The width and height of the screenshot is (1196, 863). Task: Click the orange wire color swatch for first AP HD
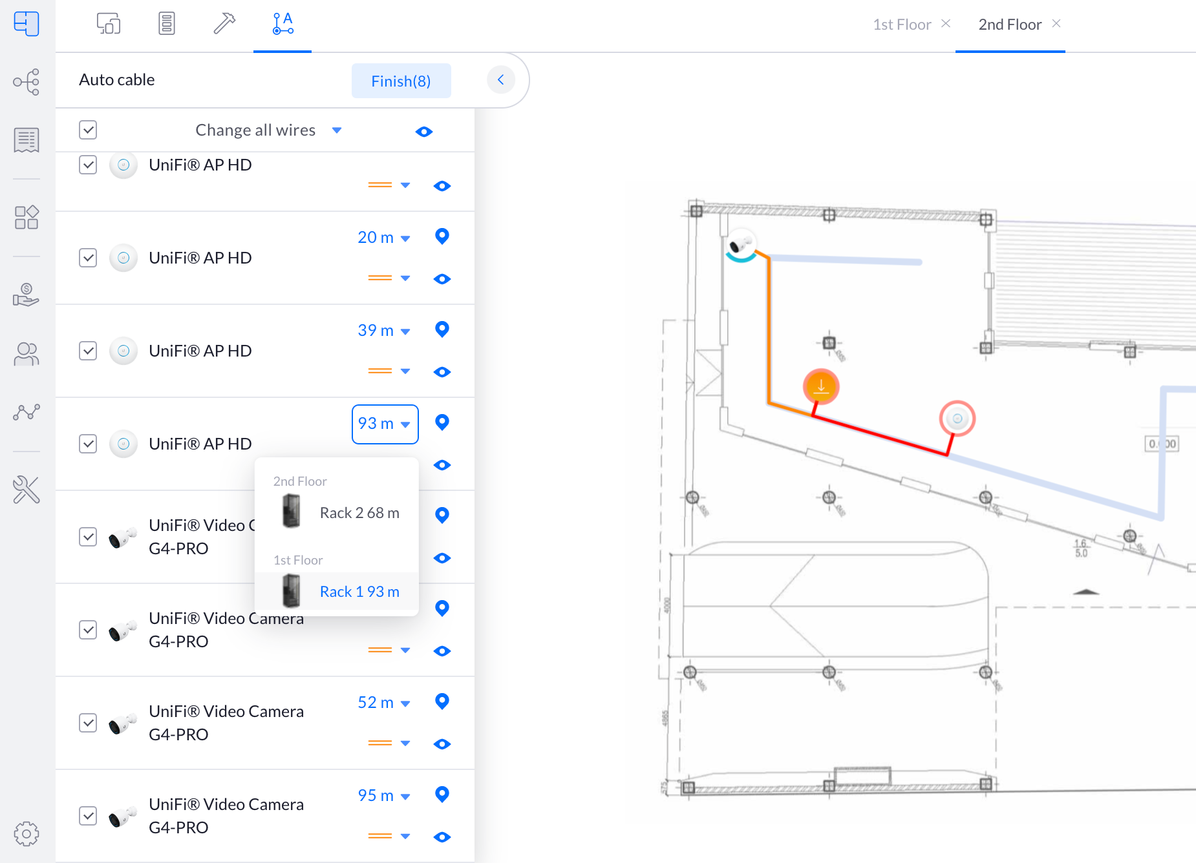(380, 185)
